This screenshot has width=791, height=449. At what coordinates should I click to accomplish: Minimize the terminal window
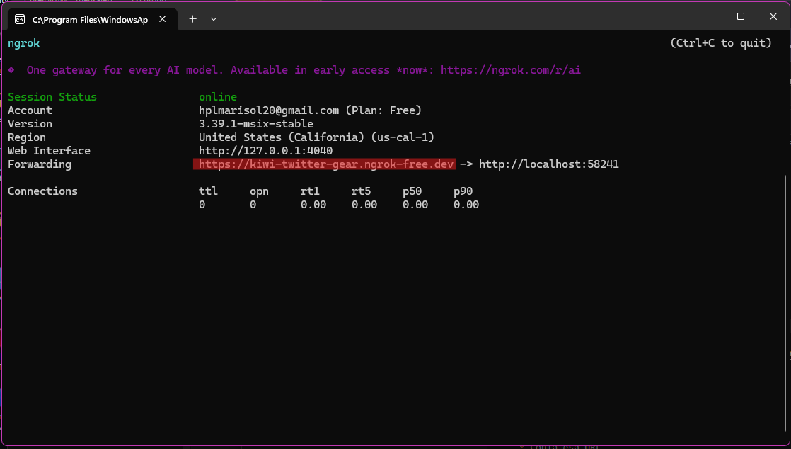pyautogui.click(x=708, y=17)
